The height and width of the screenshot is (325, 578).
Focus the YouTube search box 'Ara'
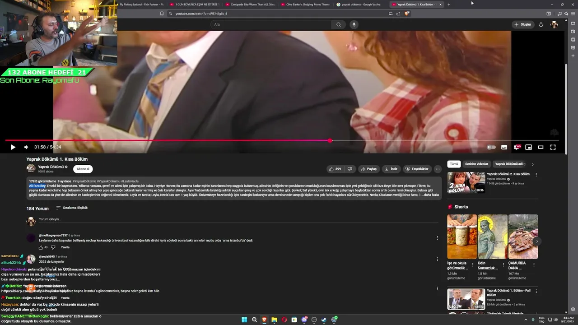coord(271,24)
